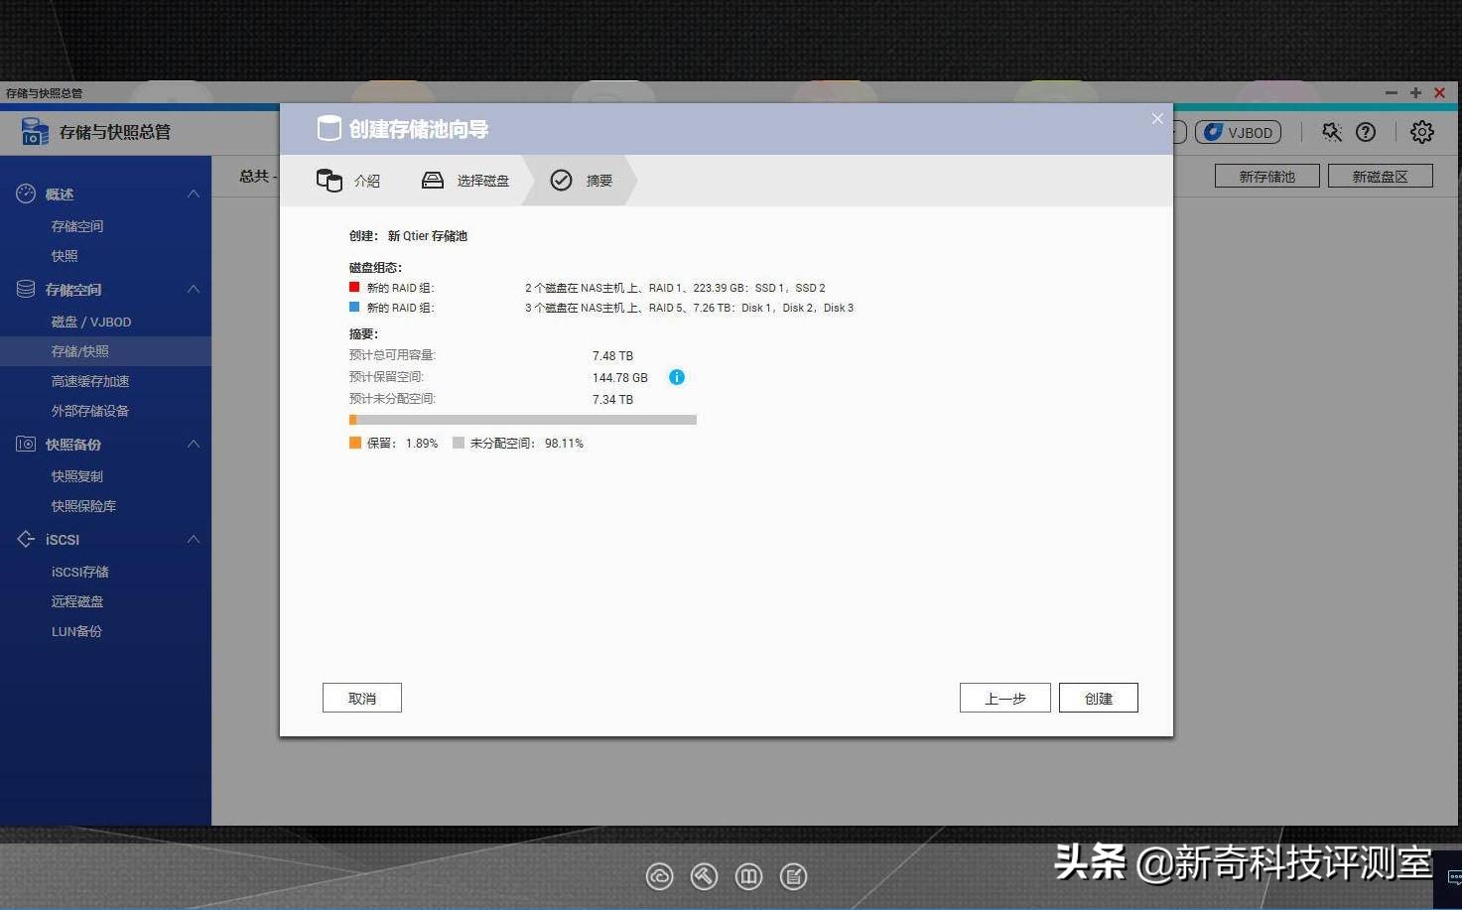Collapse the 概述 sidebar section
Image resolution: width=1462 pixels, height=910 pixels.
coord(194,194)
